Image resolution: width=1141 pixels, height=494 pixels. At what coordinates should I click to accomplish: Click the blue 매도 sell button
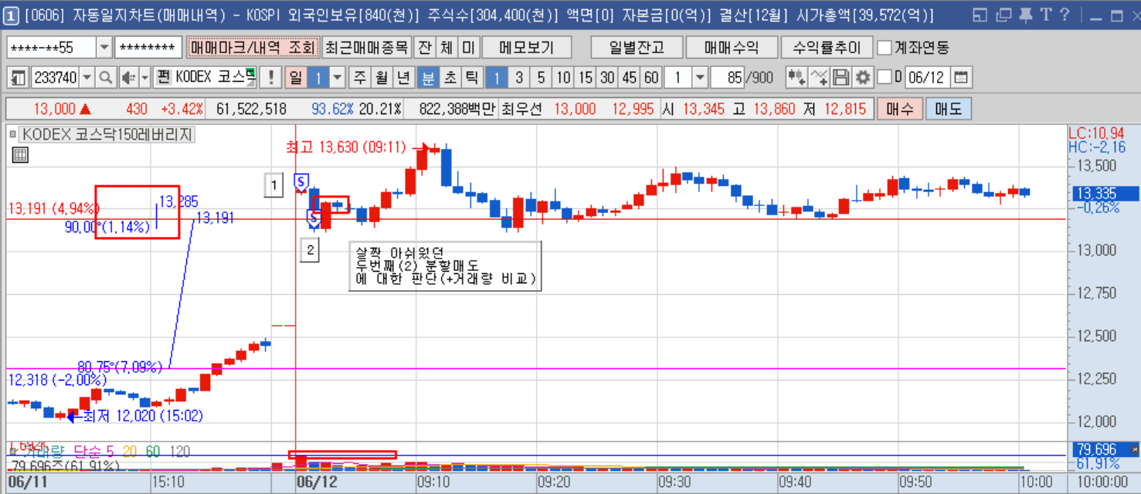(x=949, y=110)
